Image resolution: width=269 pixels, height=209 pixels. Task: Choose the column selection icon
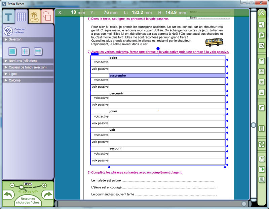click(x=25, y=51)
